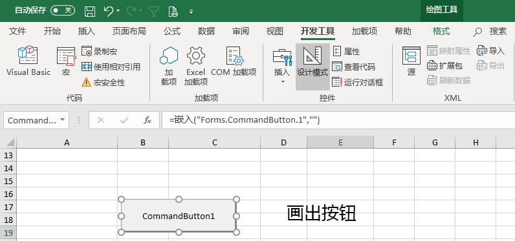Expand the Name Box dropdown arrow
This screenshot has width=515, height=241.
tap(62, 120)
